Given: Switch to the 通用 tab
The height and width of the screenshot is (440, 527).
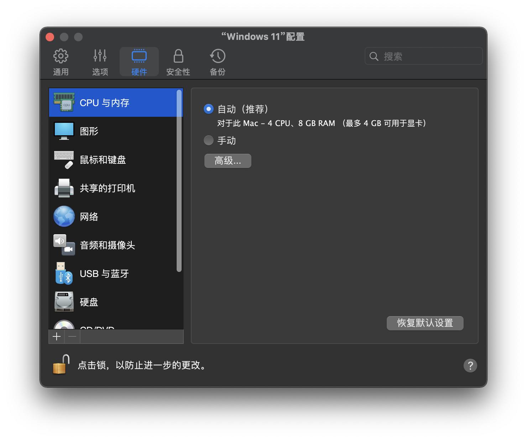Looking at the screenshot, I should [61, 61].
